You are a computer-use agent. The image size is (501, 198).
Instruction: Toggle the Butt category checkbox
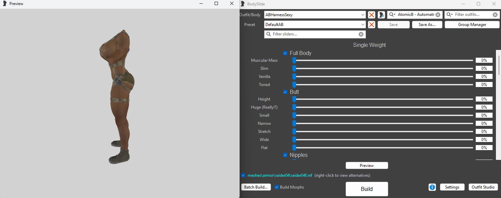(285, 92)
